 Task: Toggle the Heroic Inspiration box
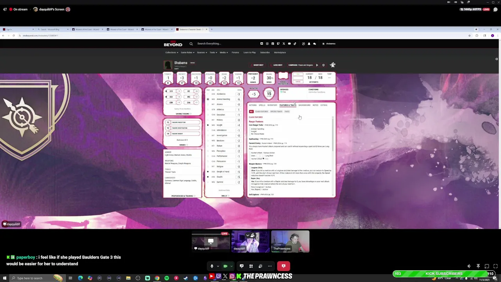[x=283, y=76]
